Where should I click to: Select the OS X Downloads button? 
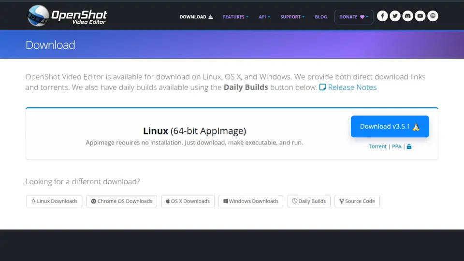[x=188, y=201]
